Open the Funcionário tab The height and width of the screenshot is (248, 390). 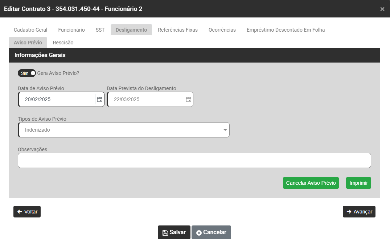tap(71, 30)
